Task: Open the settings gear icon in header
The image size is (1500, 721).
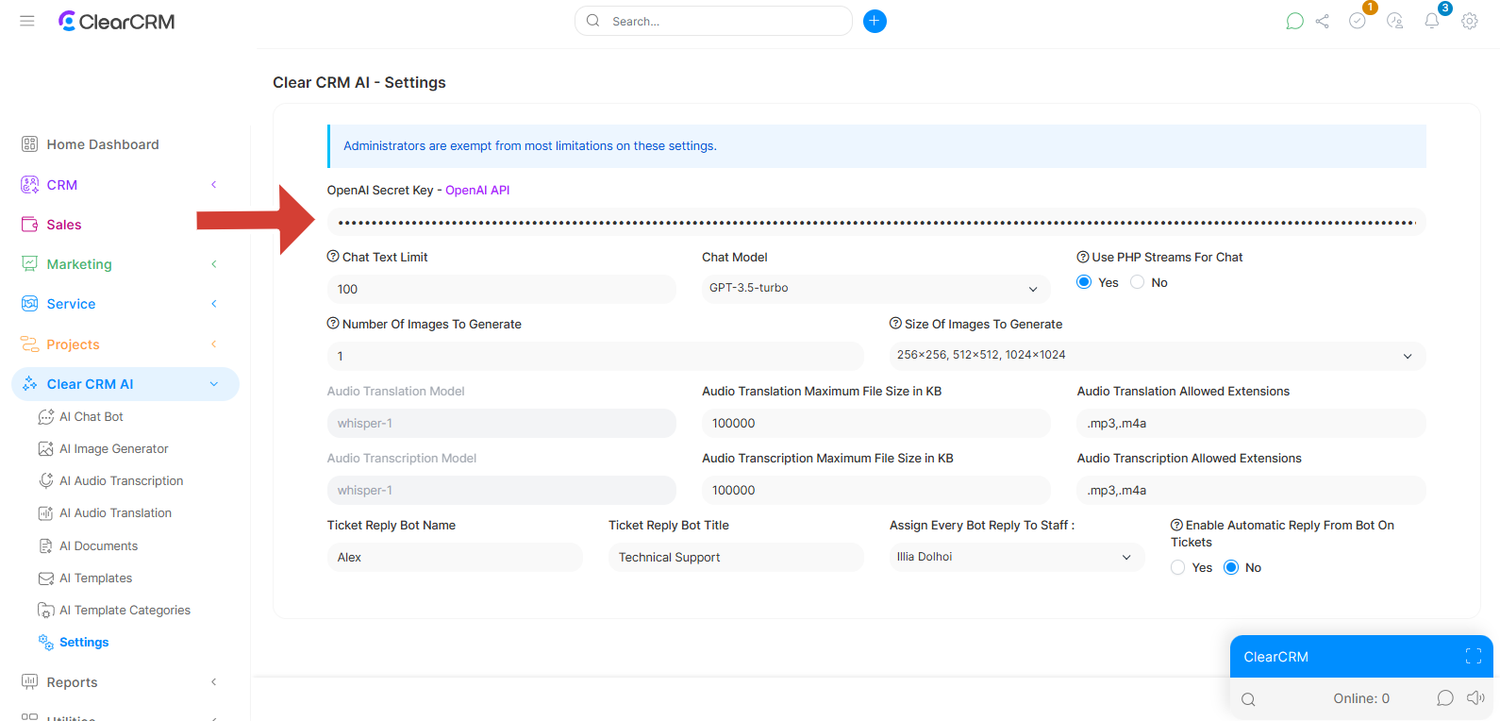Action: coord(1470,21)
